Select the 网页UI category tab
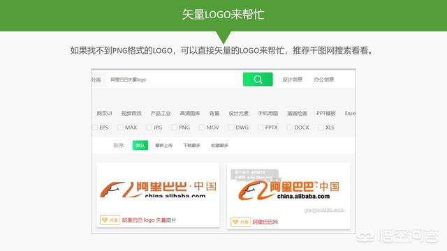Image resolution: width=447 pixels, height=251 pixels. click(104, 113)
